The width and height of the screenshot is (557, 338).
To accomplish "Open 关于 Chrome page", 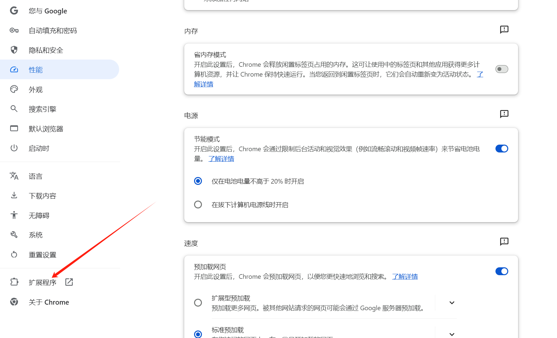I will click(x=60, y=302).
